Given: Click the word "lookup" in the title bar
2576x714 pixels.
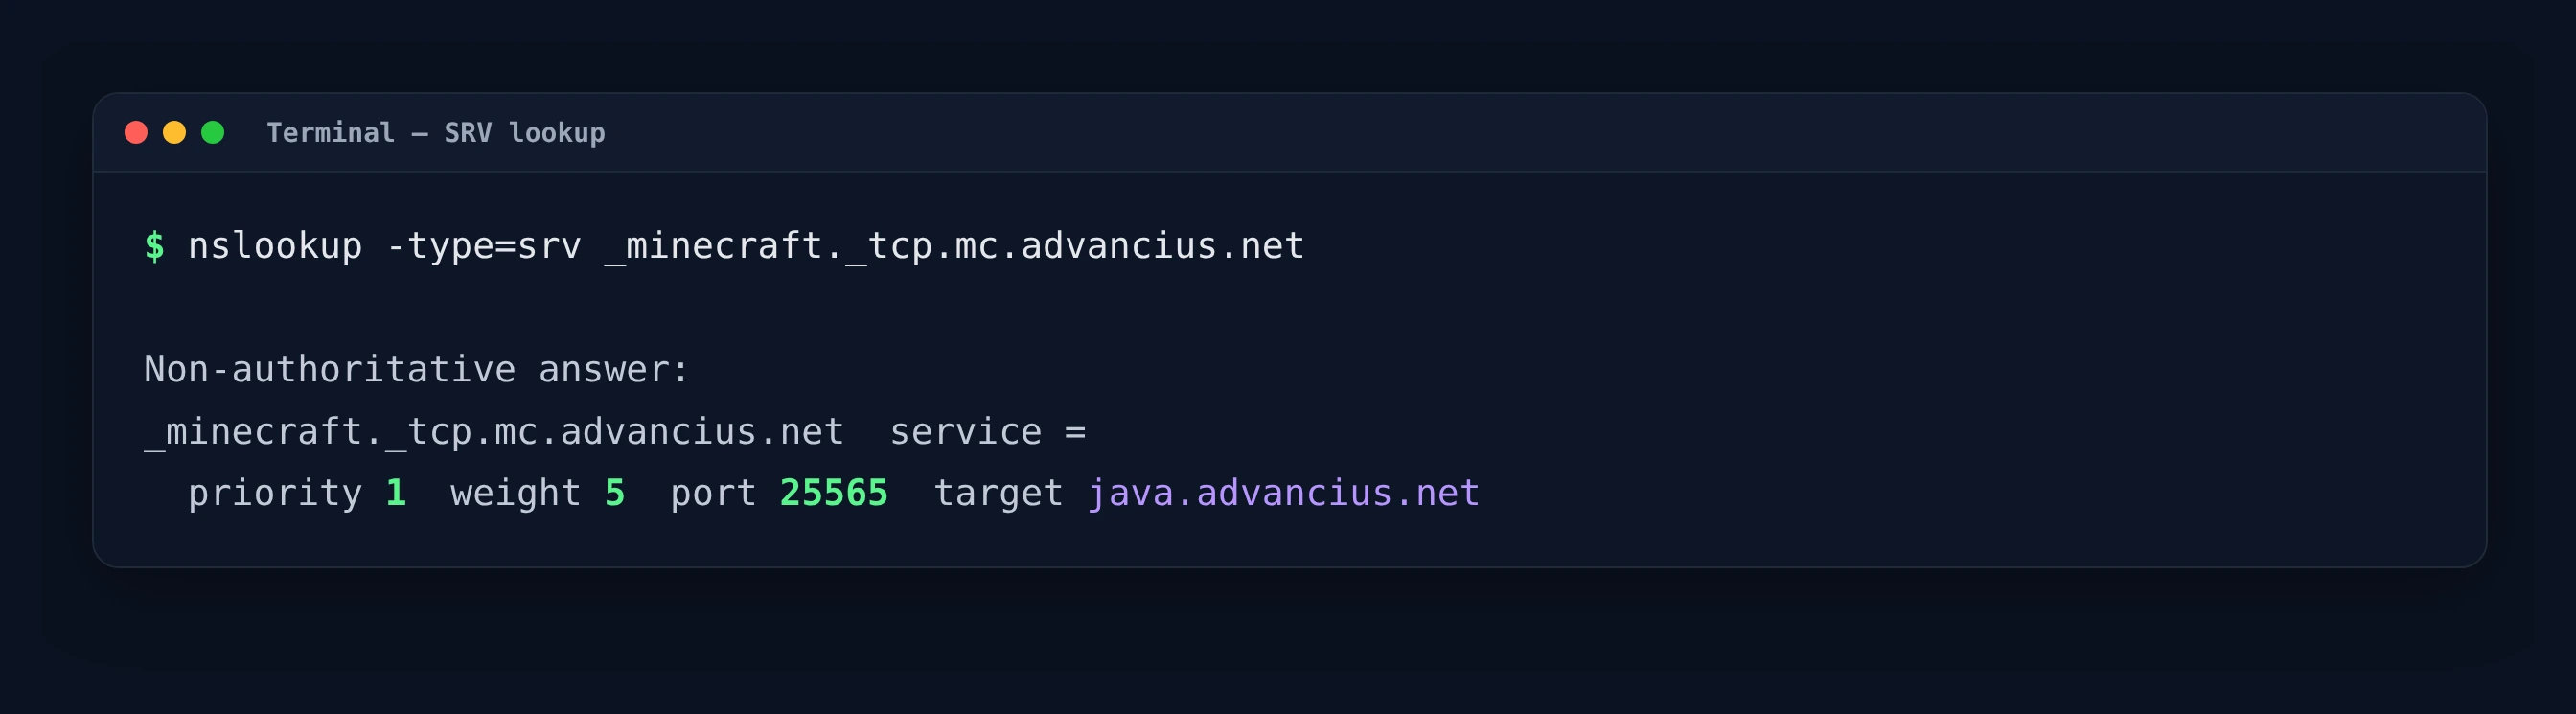Looking at the screenshot, I should [x=557, y=133].
